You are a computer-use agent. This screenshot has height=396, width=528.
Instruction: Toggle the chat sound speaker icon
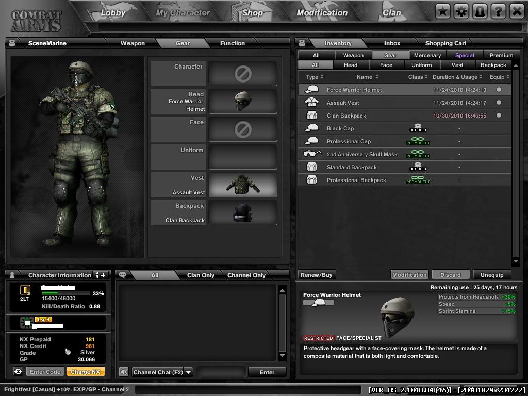click(x=124, y=372)
